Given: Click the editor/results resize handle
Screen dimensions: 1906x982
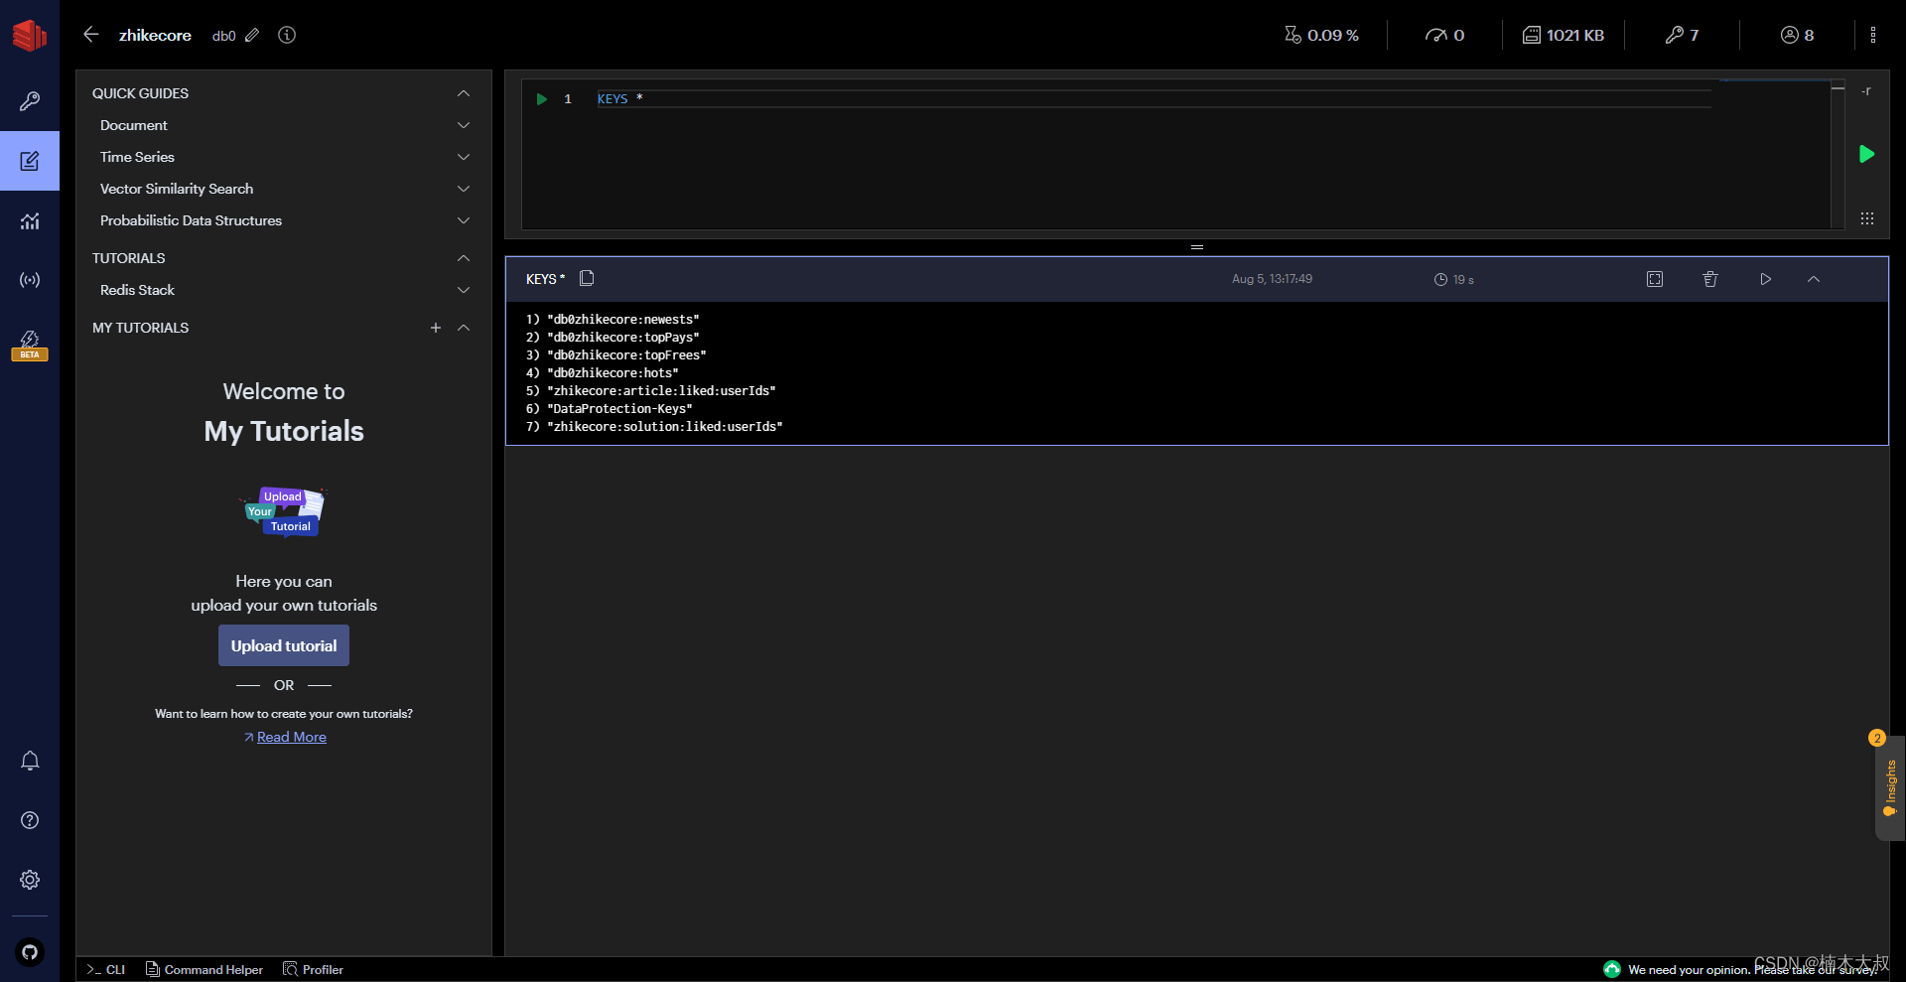Looking at the screenshot, I should click(1197, 247).
